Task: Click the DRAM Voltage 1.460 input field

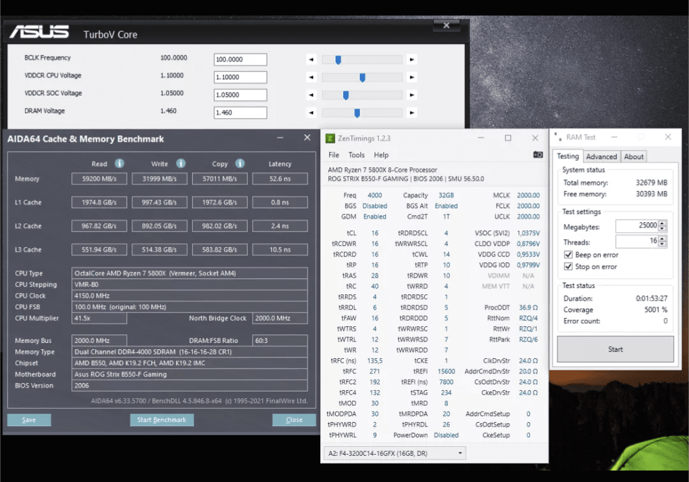Action: (241, 112)
